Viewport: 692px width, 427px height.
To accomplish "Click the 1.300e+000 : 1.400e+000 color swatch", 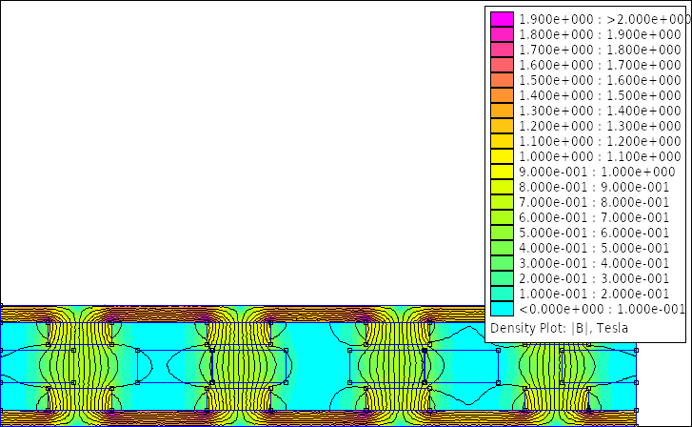I will click(502, 111).
